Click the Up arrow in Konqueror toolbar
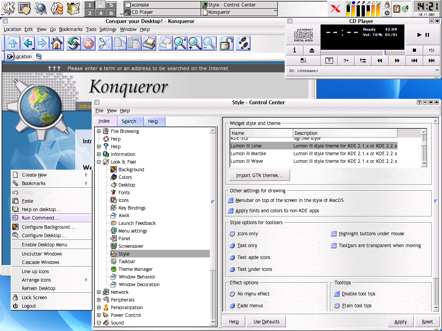The height and width of the screenshot is (331, 442). click(x=13, y=43)
